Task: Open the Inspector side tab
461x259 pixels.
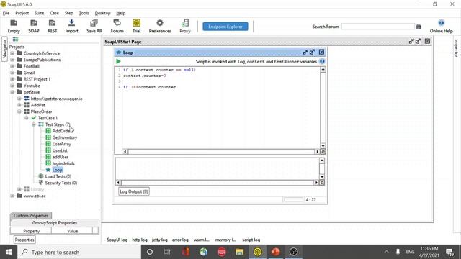Action: 456,48
